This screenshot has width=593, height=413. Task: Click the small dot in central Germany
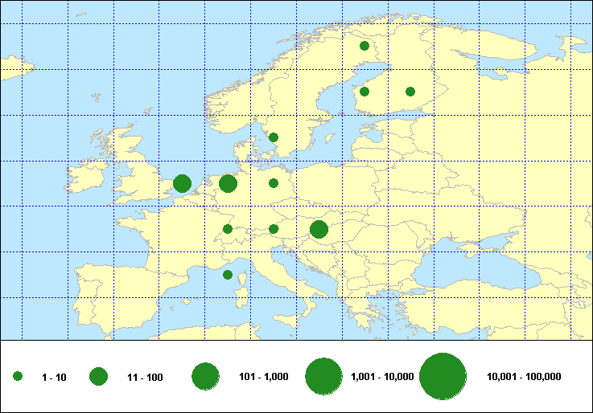(x=274, y=183)
